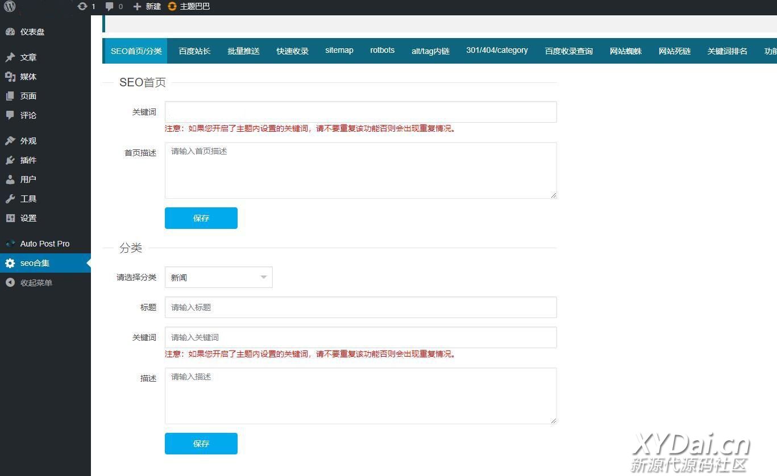
Task: Click the WordPress logo in admin bar
Action: [x=10, y=7]
